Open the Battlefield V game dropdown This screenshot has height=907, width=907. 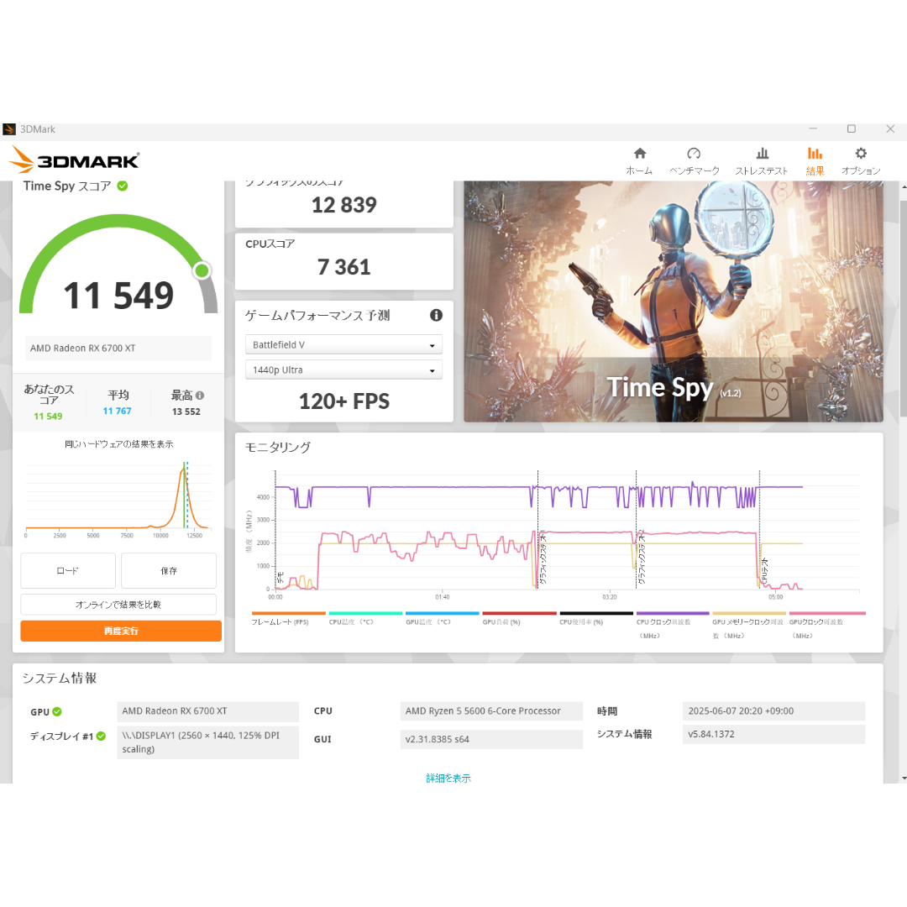click(x=343, y=345)
